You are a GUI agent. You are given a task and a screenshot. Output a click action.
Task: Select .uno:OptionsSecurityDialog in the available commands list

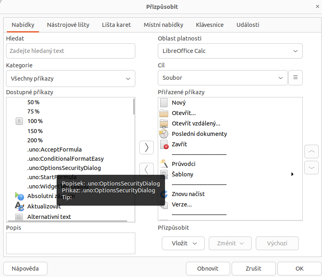pyautogui.click(x=64, y=168)
